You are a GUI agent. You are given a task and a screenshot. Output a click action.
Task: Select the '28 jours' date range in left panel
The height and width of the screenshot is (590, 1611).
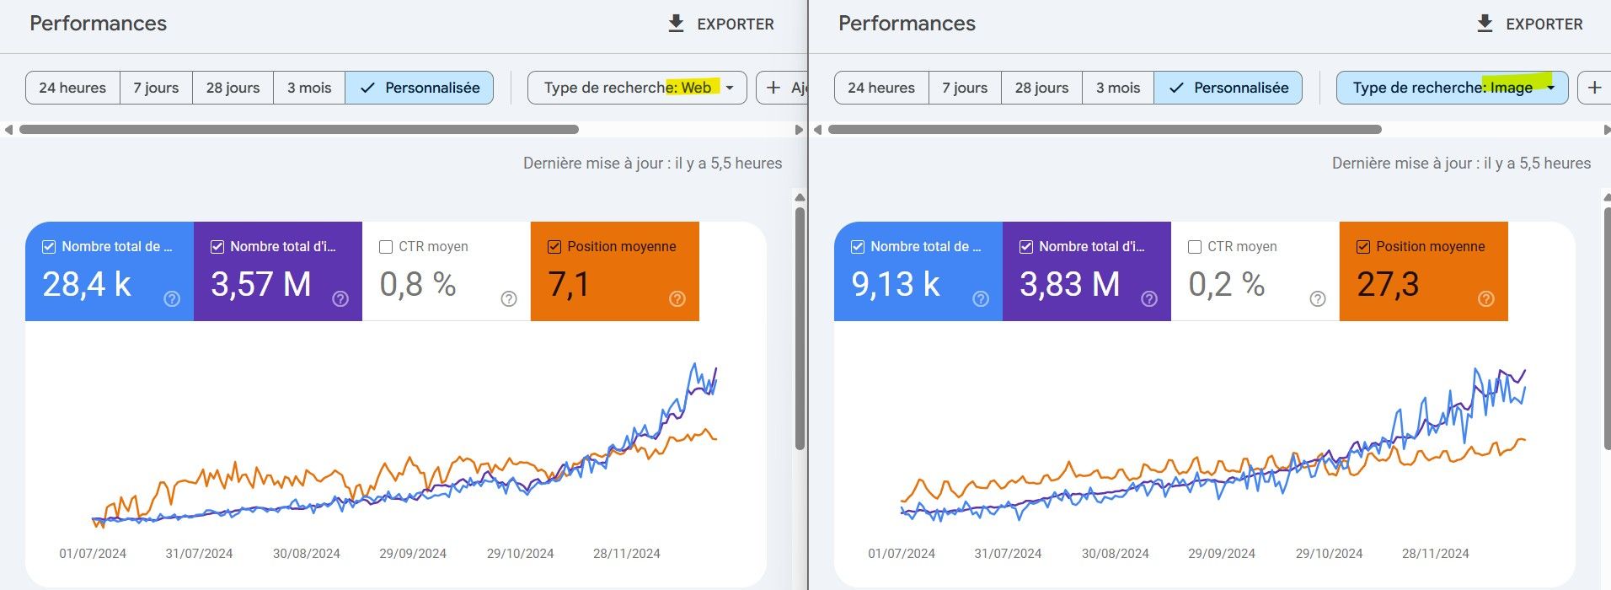pyautogui.click(x=233, y=88)
